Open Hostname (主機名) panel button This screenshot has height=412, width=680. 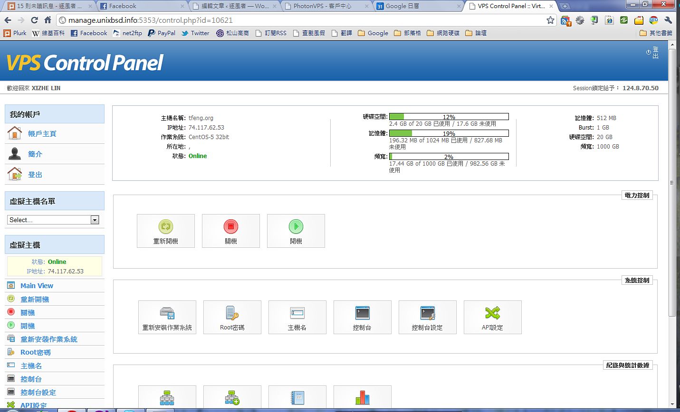(297, 318)
